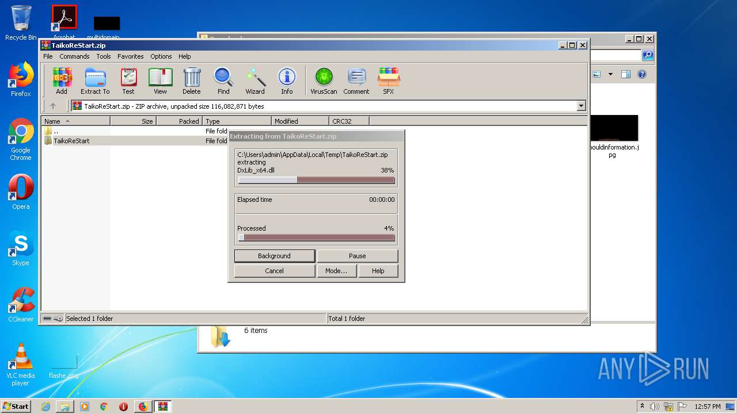737x414 pixels.
Task: Sort by CRC32 column header
Action: coord(349,121)
